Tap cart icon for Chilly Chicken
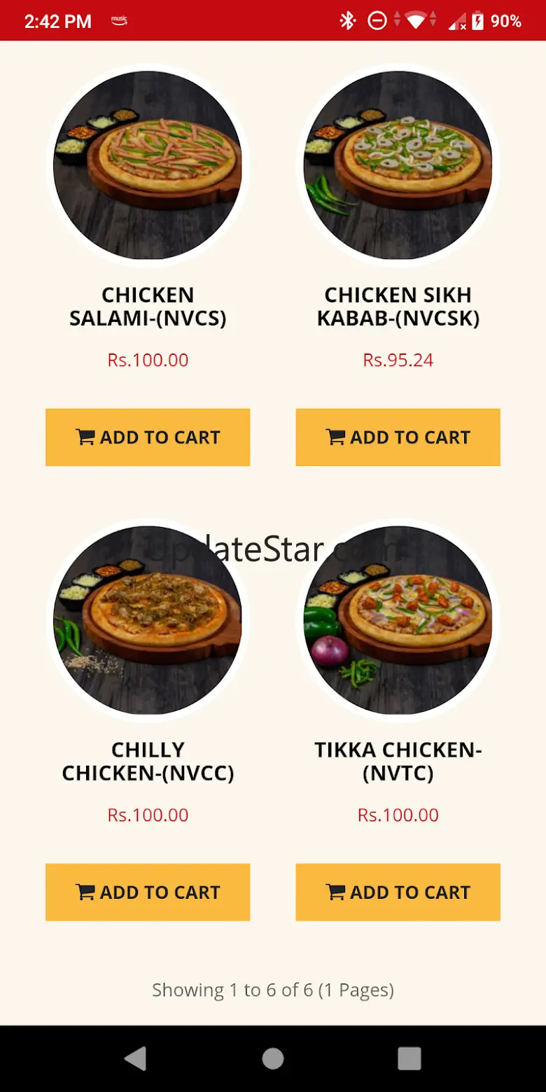 coord(85,892)
